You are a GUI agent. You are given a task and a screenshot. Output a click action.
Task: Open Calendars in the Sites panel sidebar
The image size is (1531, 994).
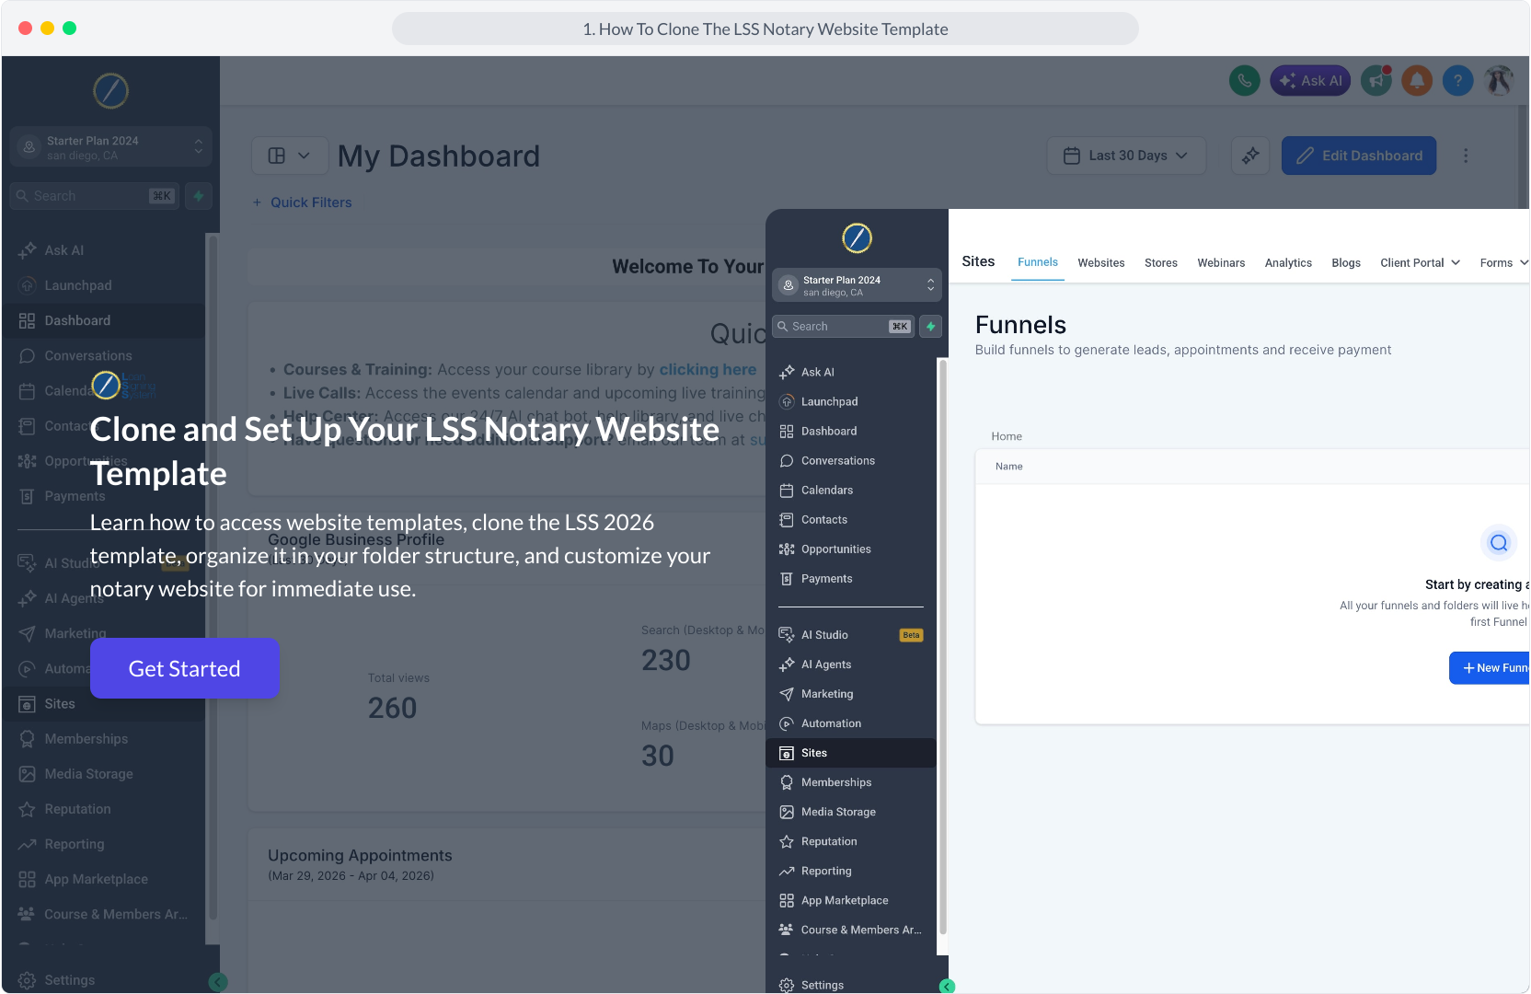[x=850, y=490]
